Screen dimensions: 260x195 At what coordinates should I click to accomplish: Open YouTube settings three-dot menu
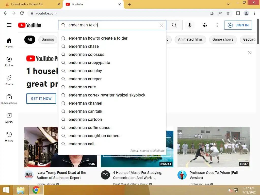pos(217,25)
